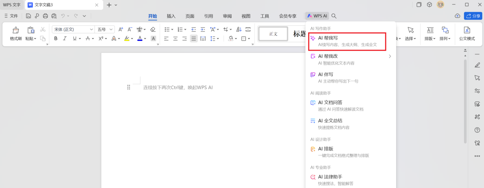Select AI 文档问答 menu item
The height and width of the screenshot is (188, 484).
pos(350,105)
